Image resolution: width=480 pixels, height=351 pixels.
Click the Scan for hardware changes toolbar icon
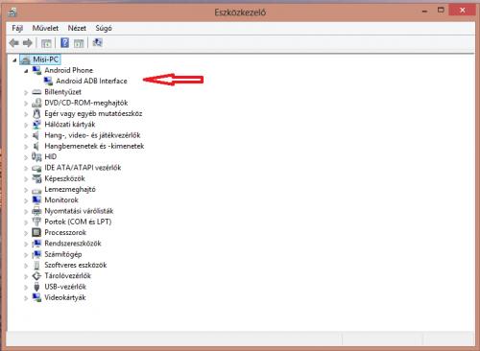pyautogui.click(x=97, y=42)
